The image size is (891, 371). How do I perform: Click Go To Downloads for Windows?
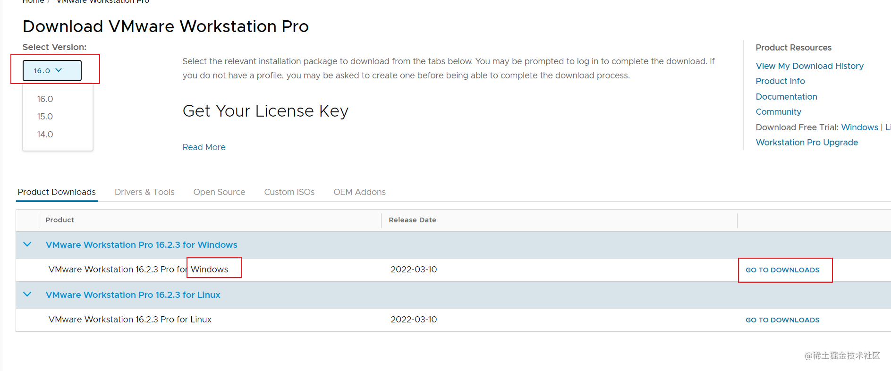[782, 270]
